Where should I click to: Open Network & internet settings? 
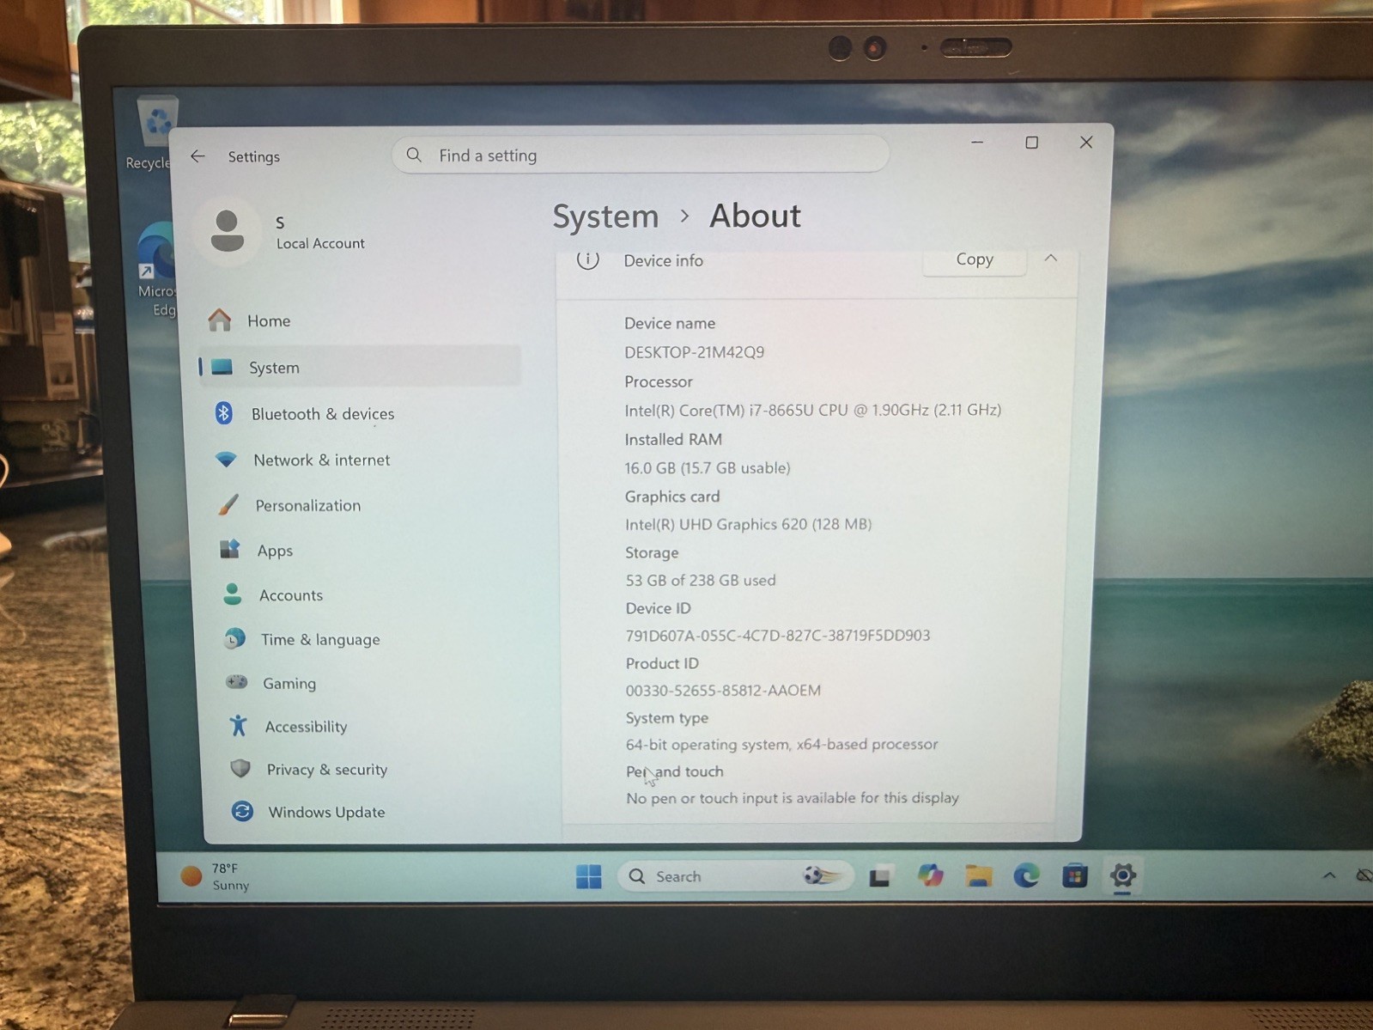click(322, 460)
